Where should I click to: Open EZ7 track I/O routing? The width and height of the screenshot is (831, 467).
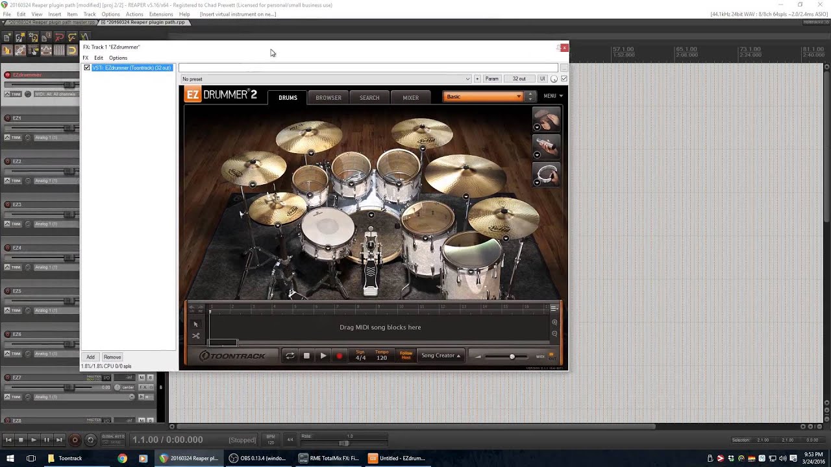pyautogui.click(x=107, y=377)
